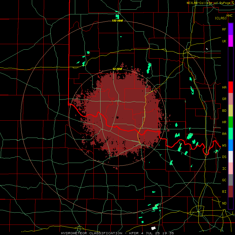235x235 pixels.
Task: Click the "GC" legend label text
Action: 224,180
